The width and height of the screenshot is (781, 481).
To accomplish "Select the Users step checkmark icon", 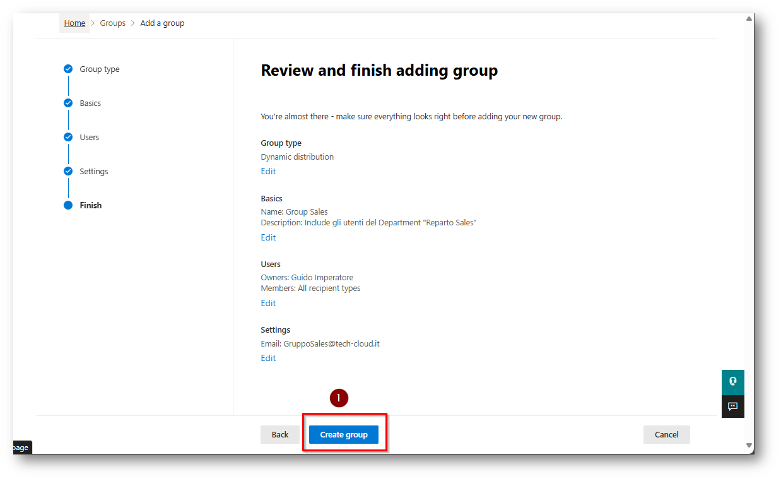I will 68,138.
